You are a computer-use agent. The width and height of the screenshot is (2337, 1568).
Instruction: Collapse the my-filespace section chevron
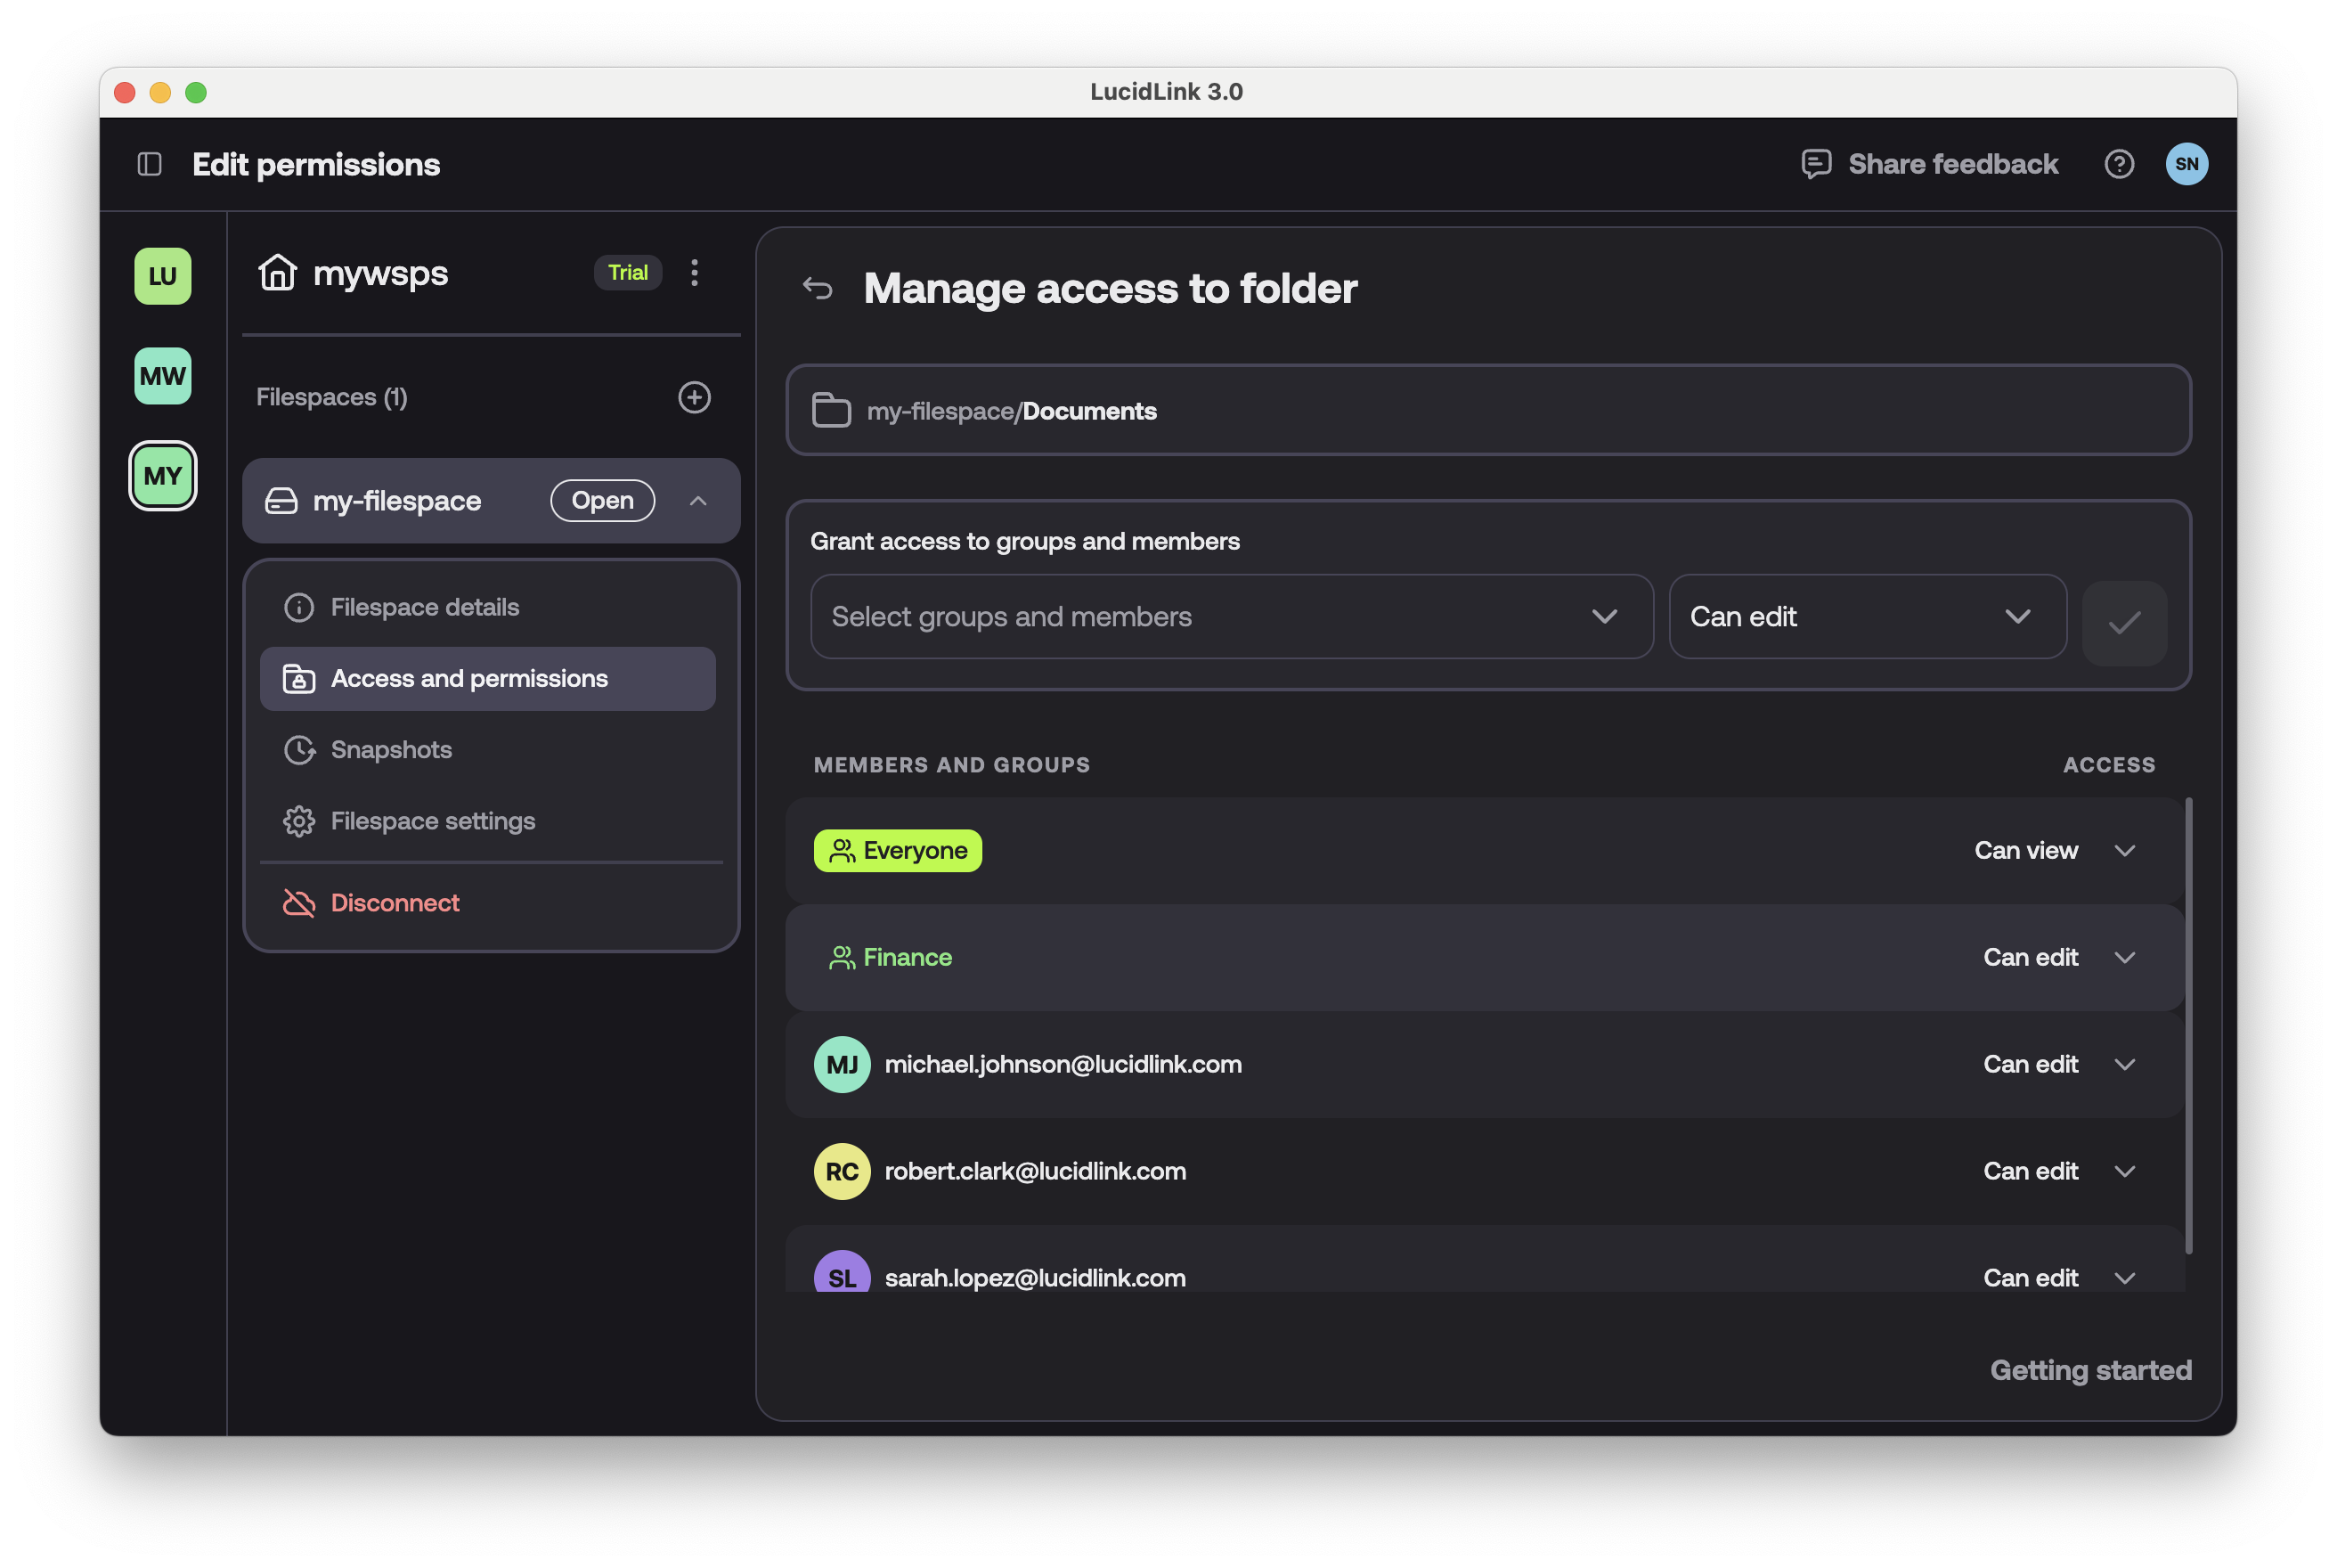pyautogui.click(x=699, y=501)
